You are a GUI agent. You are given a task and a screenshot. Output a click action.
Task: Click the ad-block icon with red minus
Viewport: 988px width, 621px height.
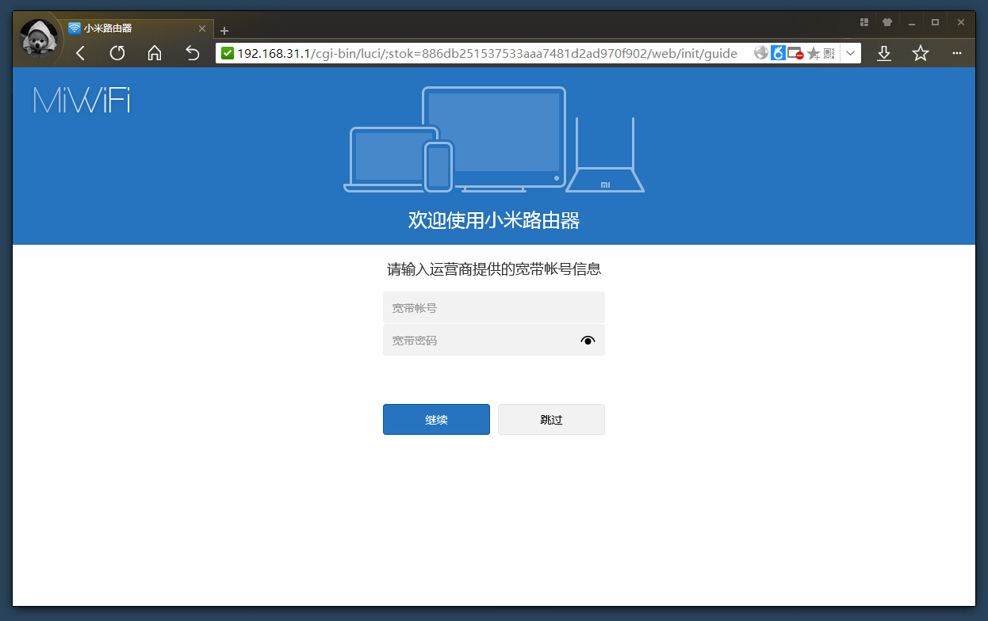[x=795, y=53]
